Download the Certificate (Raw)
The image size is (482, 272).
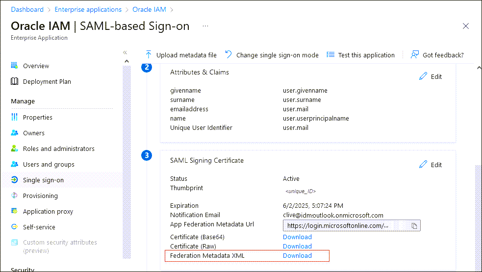point(297,246)
